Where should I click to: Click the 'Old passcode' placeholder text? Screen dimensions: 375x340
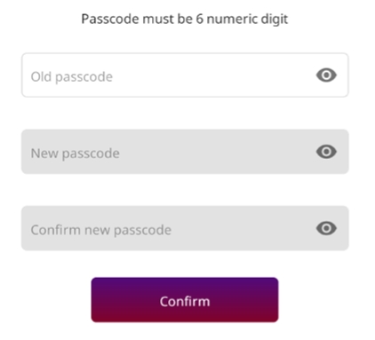[72, 77]
